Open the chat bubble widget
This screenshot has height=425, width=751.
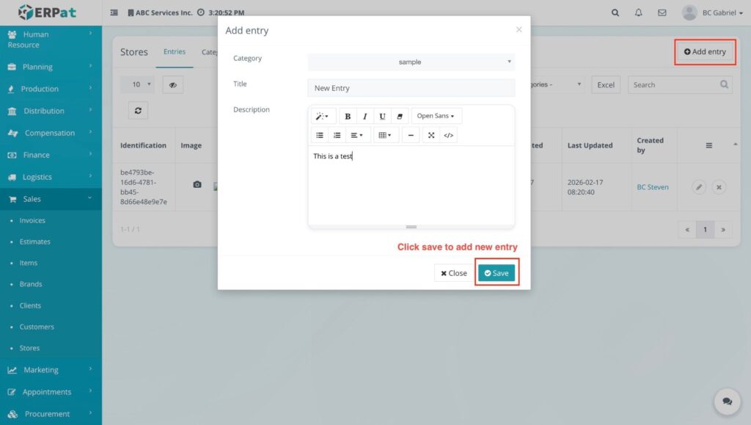point(727,402)
